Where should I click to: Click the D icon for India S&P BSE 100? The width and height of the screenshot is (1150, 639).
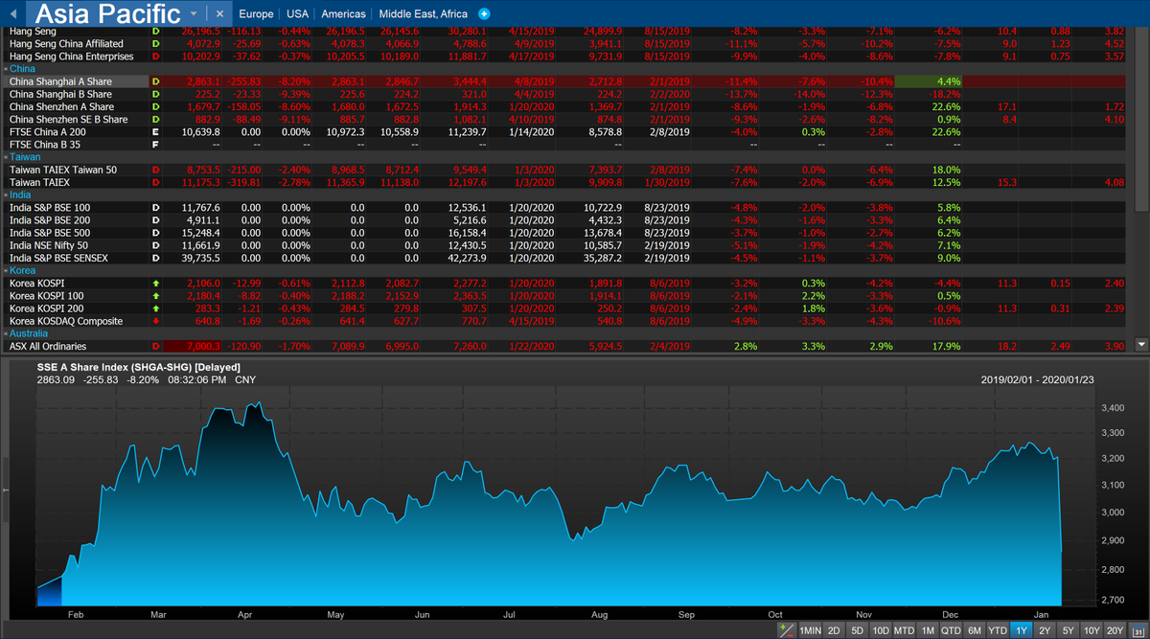point(156,207)
